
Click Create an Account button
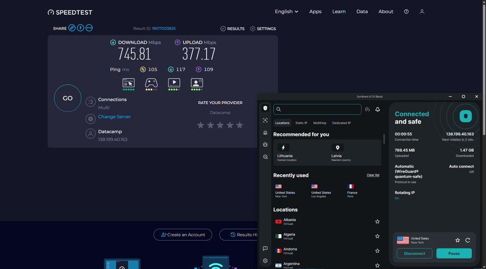[183, 235]
